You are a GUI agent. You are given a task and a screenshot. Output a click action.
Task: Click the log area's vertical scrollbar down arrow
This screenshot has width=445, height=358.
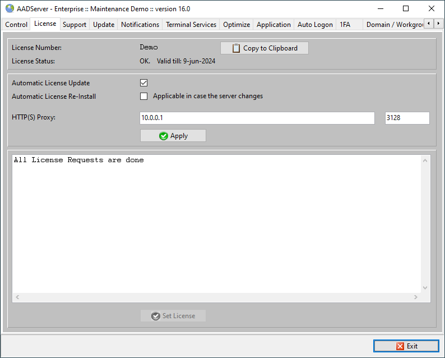click(x=425, y=288)
